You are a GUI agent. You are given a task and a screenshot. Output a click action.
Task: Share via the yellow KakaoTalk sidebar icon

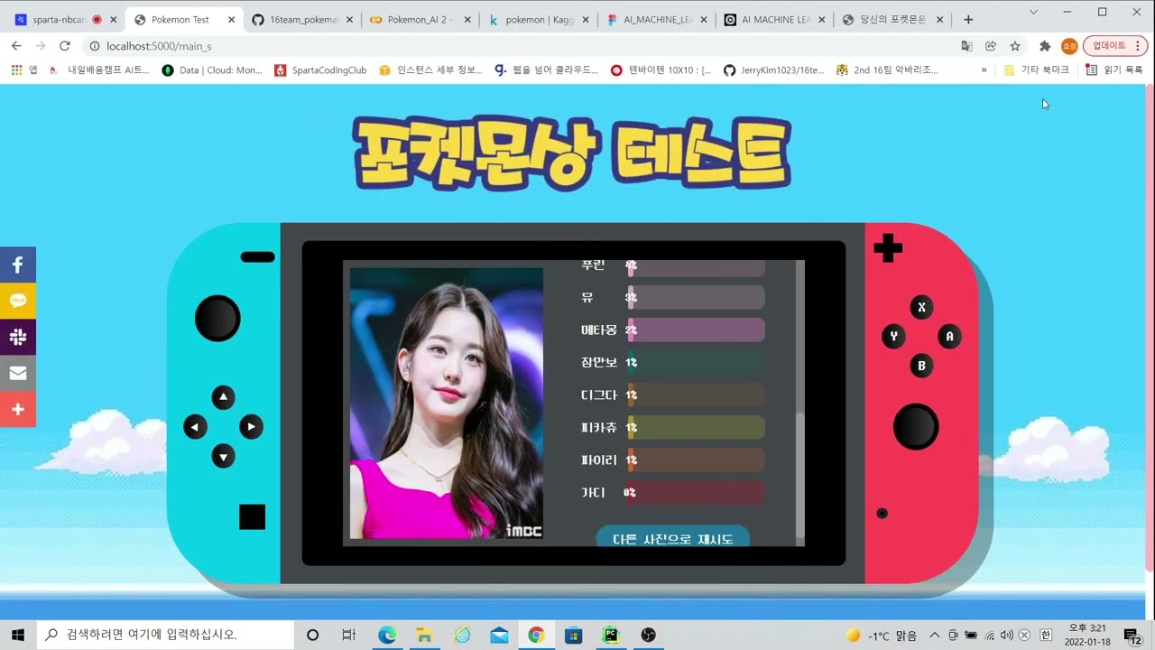click(18, 302)
